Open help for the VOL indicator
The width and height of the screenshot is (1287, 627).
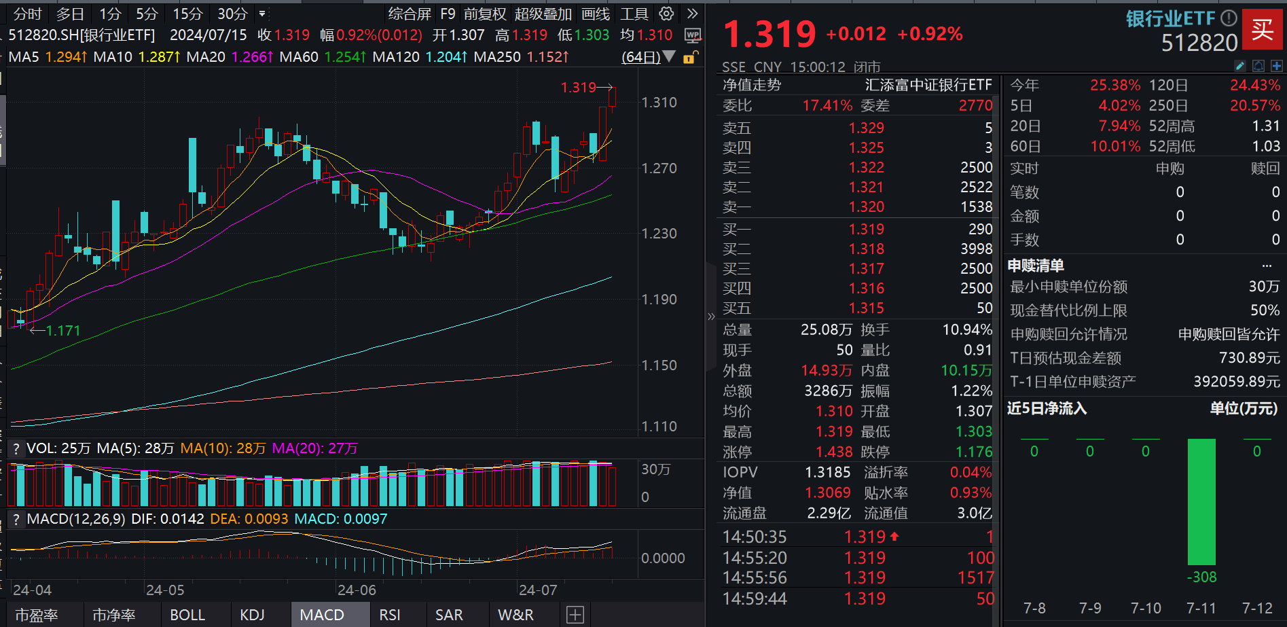[x=16, y=448]
